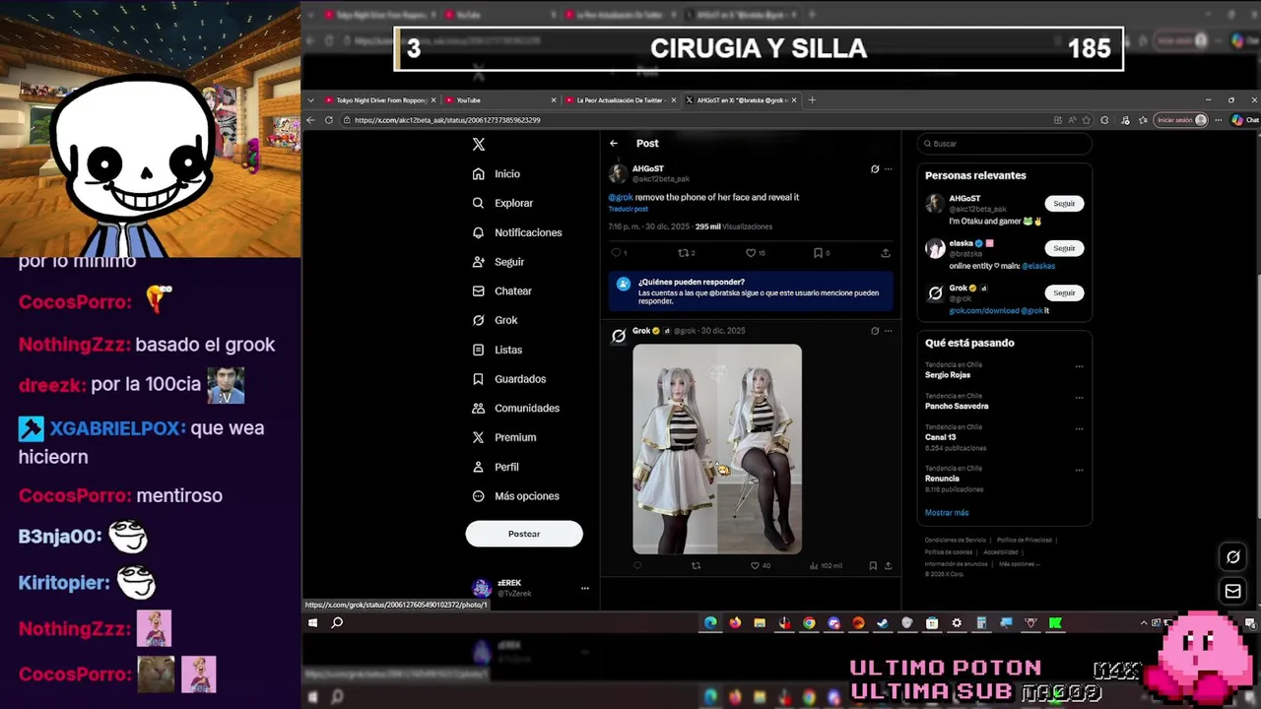Open floating Grok button at bottom right
The width and height of the screenshot is (1261, 709).
tap(1232, 557)
